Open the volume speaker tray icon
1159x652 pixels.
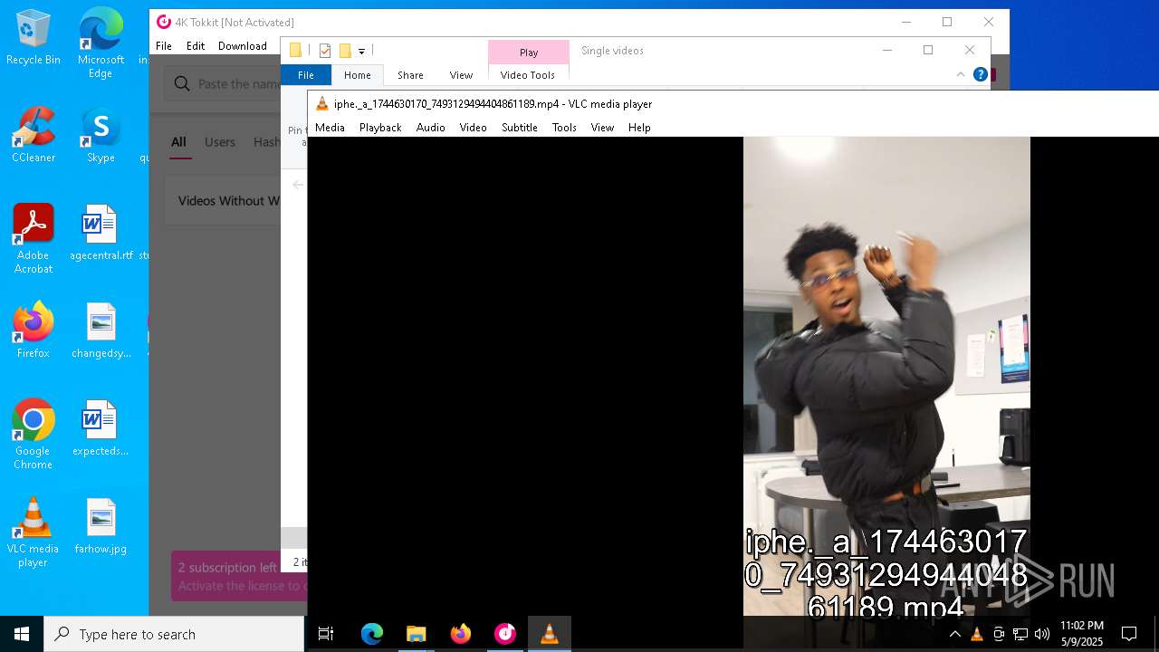coord(1042,634)
